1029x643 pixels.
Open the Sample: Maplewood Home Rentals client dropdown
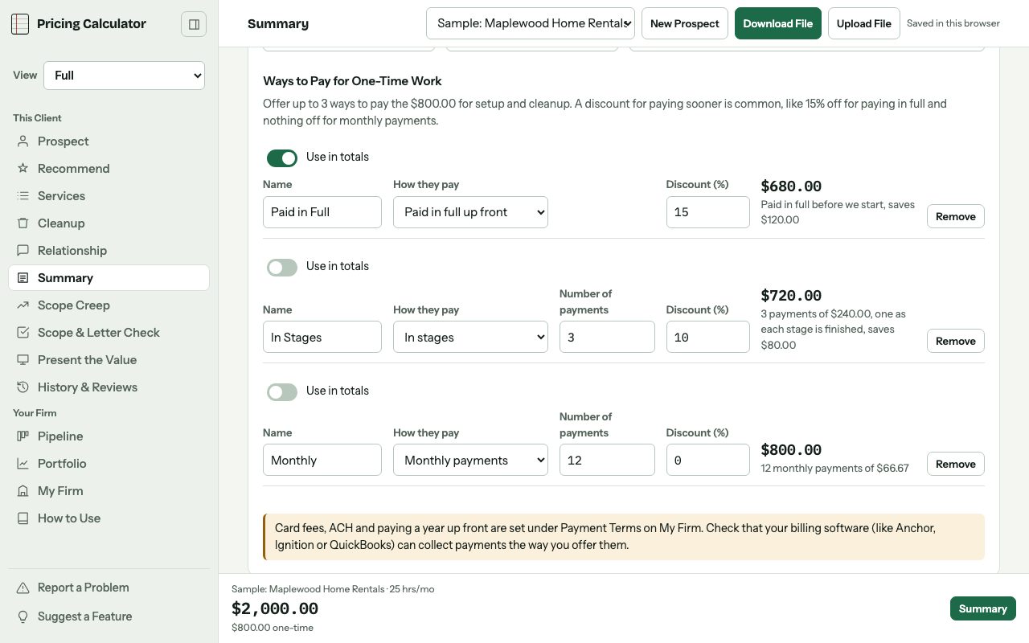tap(531, 23)
